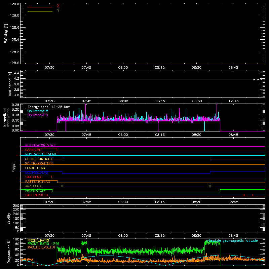Click FRONTS_OFF rising step near 08:40
Image resolution: width=269 pixels, height=269 pixels.
[220, 191]
